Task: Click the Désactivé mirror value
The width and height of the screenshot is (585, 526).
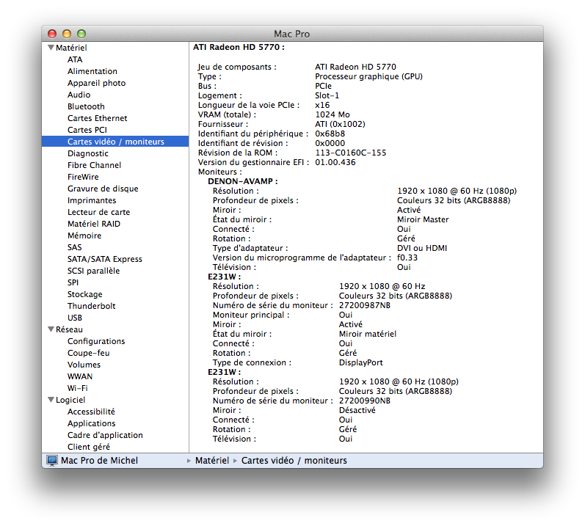Action: point(357,410)
